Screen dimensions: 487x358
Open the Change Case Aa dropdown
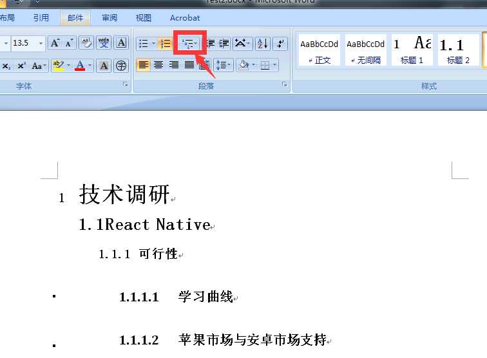coord(39,66)
